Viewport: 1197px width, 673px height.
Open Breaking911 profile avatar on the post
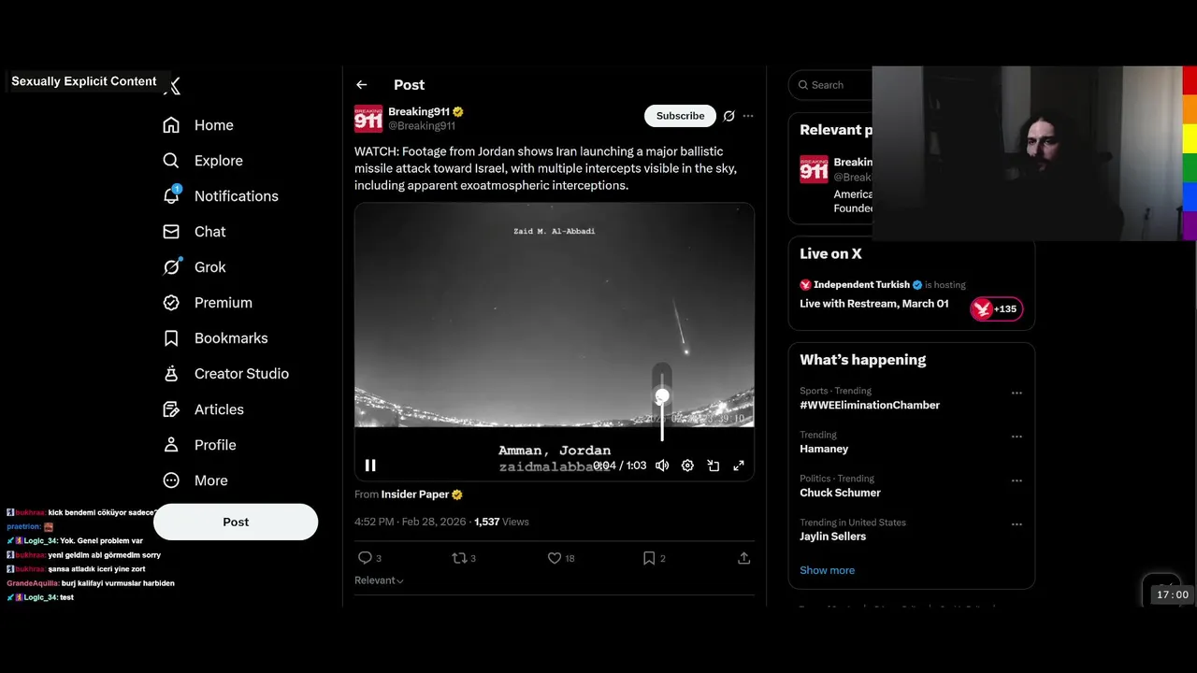tap(368, 119)
